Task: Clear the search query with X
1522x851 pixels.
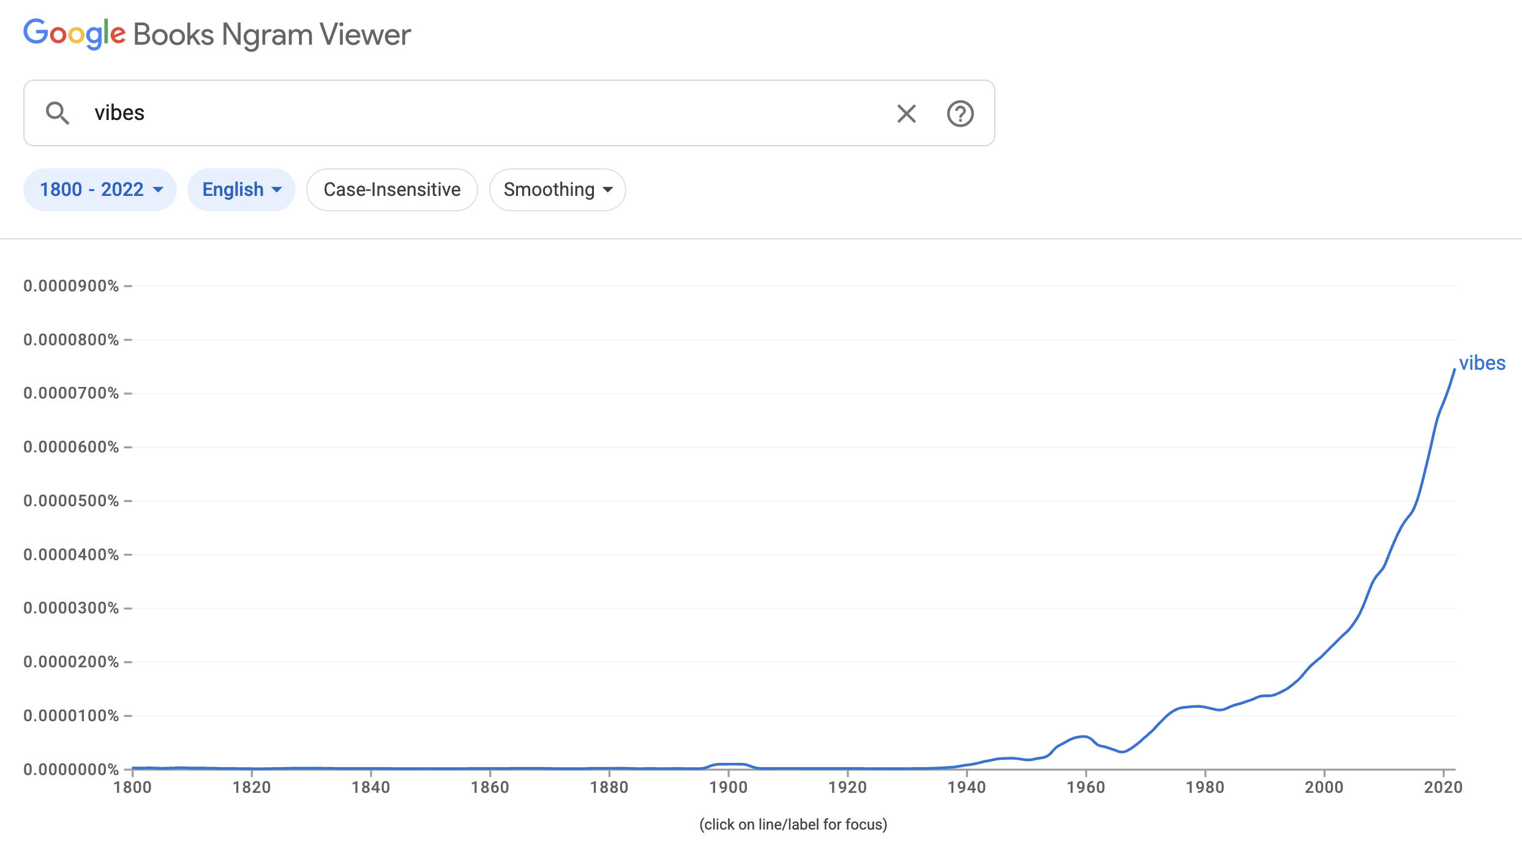Action: pyautogui.click(x=906, y=113)
